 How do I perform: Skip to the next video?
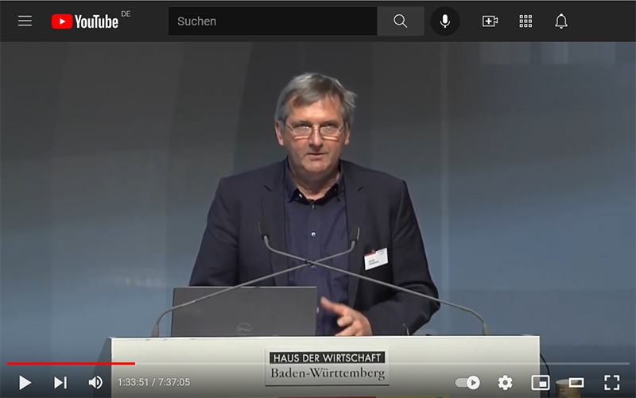(x=60, y=382)
